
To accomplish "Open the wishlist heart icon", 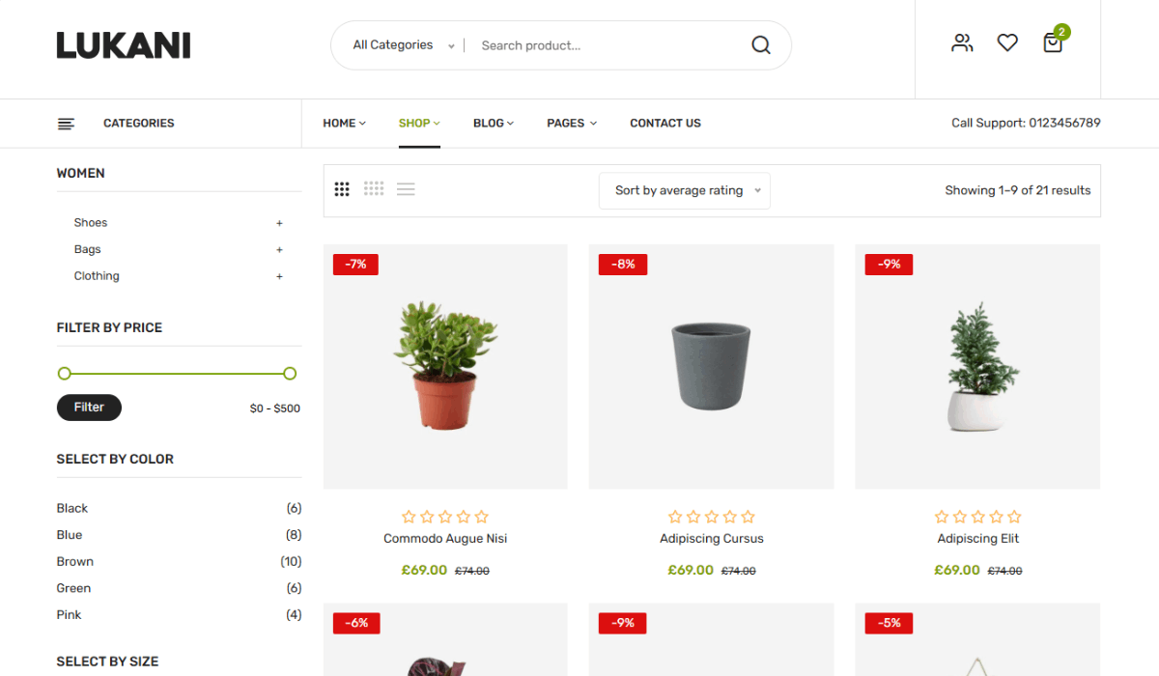I will click(1007, 42).
